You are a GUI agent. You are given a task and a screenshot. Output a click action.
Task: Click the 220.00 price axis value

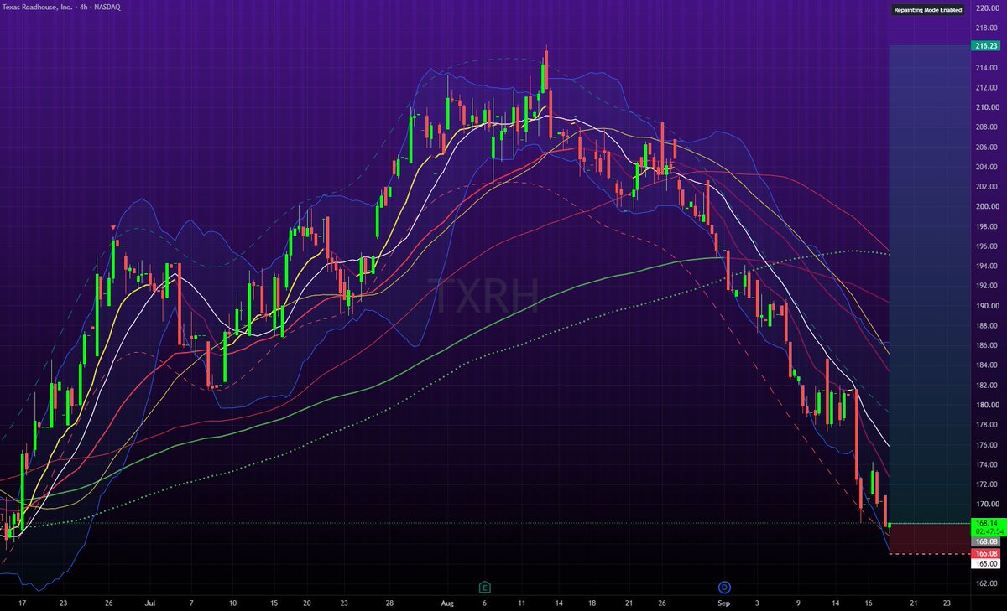pyautogui.click(x=987, y=8)
